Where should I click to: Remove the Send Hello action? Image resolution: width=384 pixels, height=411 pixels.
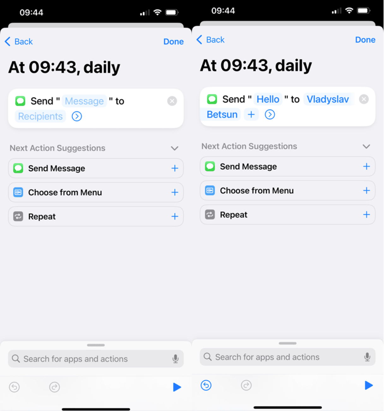tap(364, 99)
